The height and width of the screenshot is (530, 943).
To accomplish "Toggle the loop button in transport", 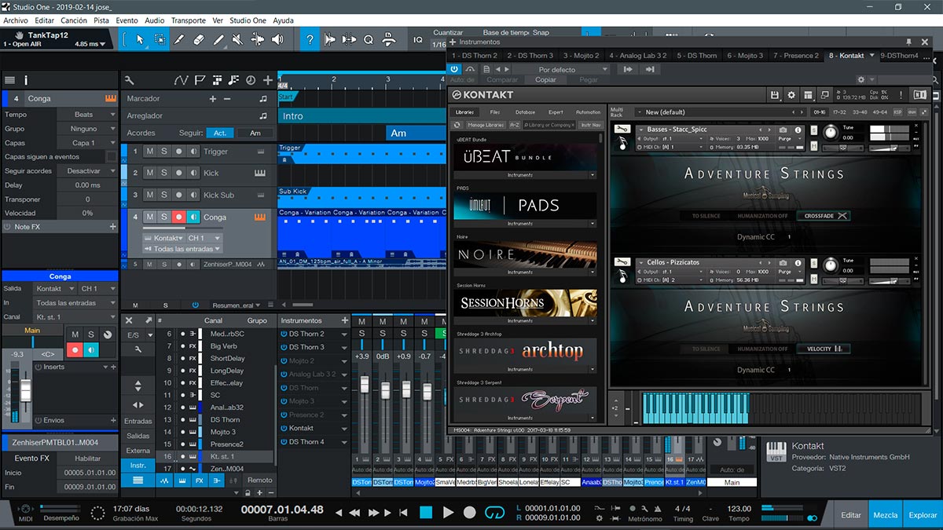I will tap(494, 512).
